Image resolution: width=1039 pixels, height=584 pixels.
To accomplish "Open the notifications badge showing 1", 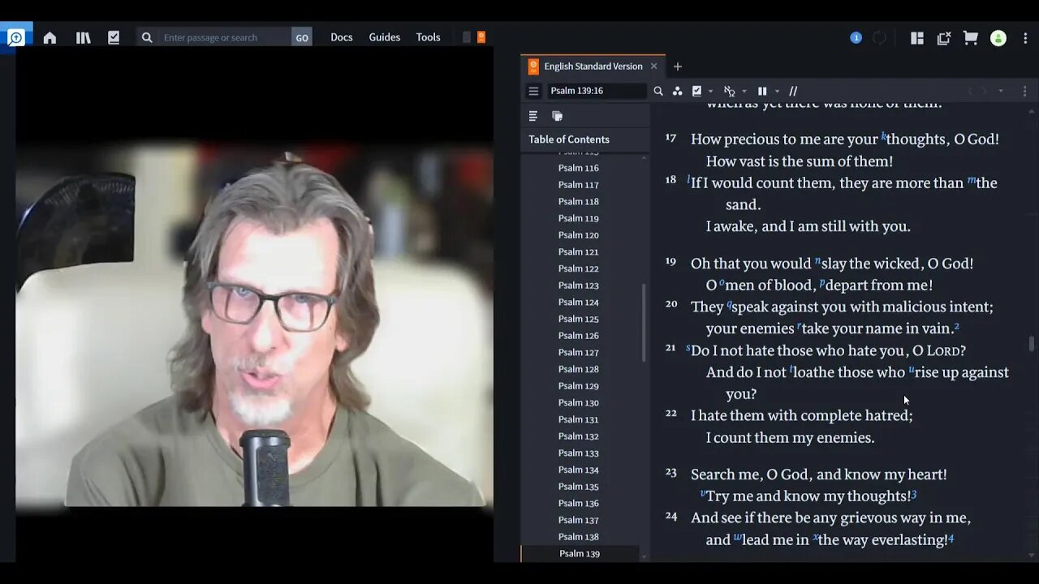I will [x=856, y=37].
